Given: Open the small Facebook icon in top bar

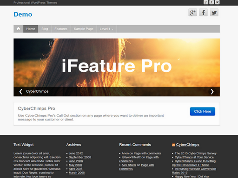Looking at the screenshot, I should point(212,2).
